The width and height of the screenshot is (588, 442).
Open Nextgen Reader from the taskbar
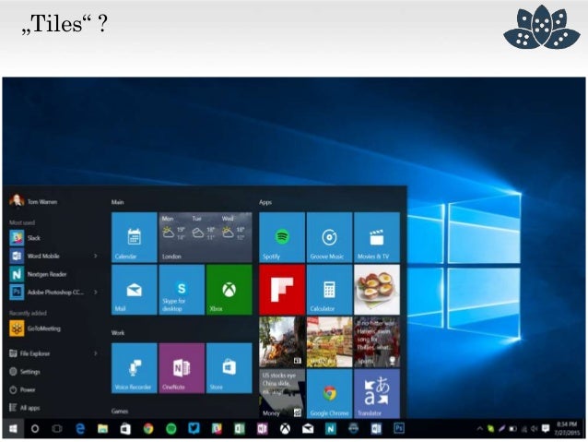[x=330, y=428]
